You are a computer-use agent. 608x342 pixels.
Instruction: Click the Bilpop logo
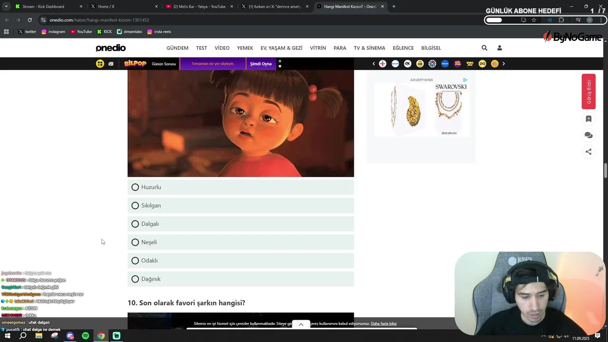point(135,64)
